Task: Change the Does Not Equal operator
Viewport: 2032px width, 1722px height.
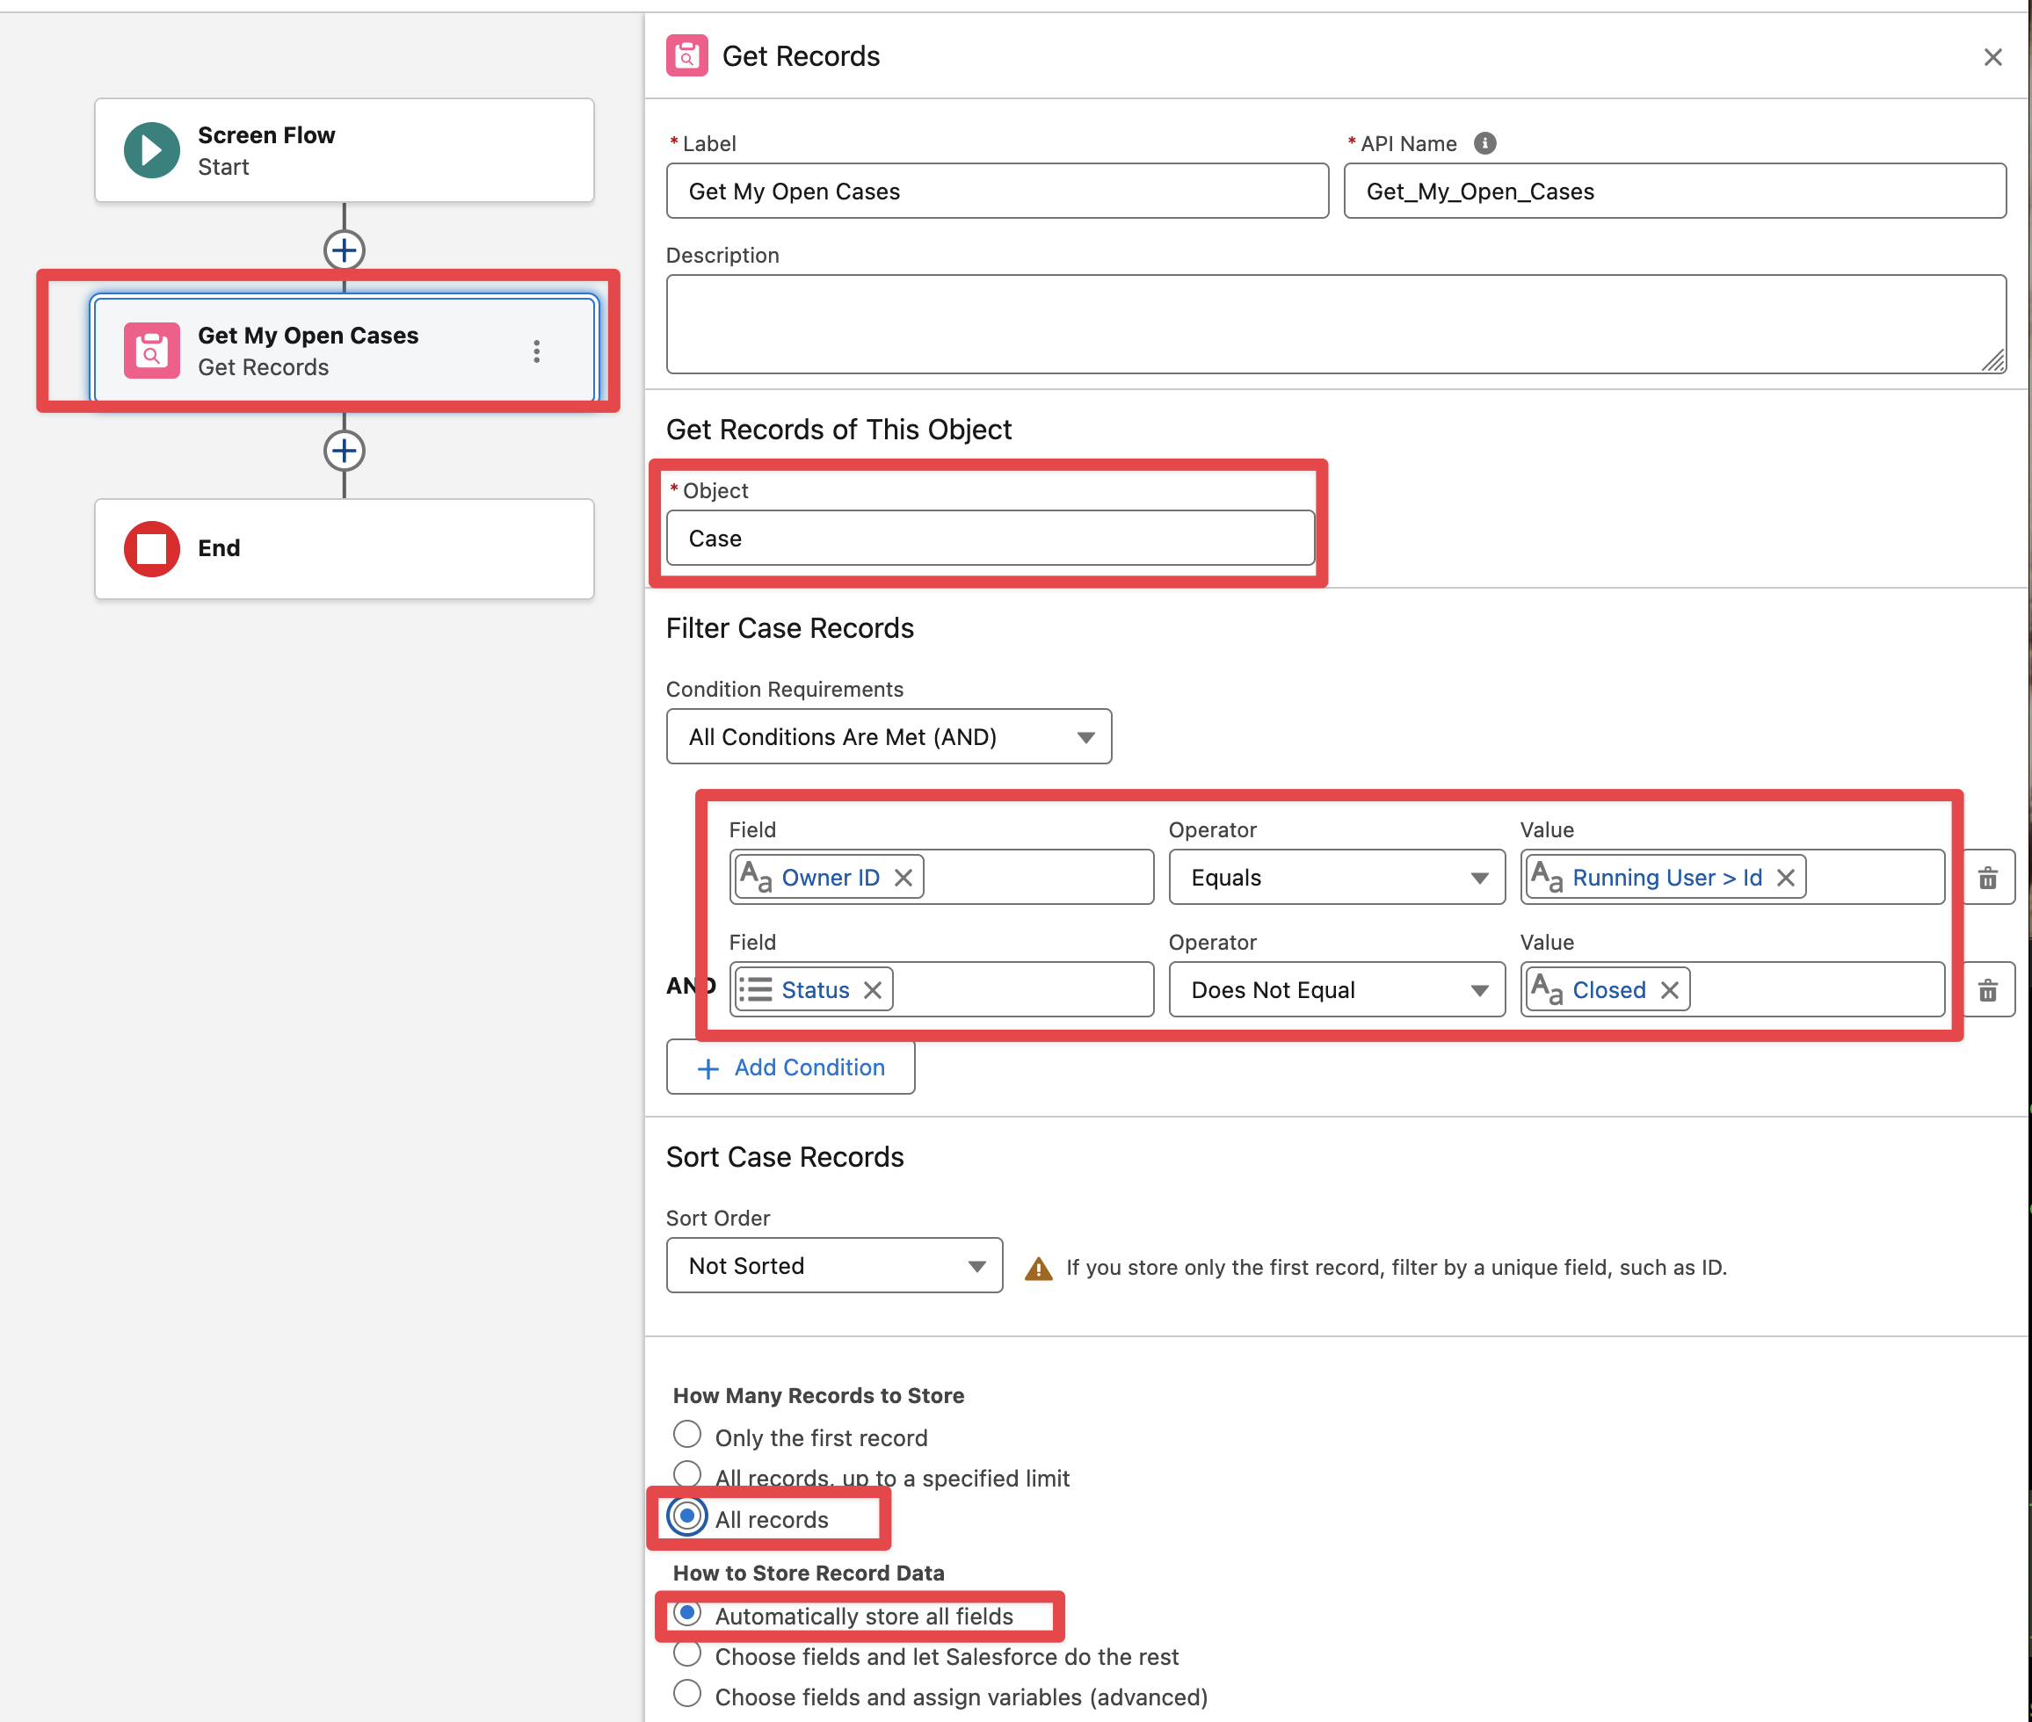Action: pos(1336,990)
